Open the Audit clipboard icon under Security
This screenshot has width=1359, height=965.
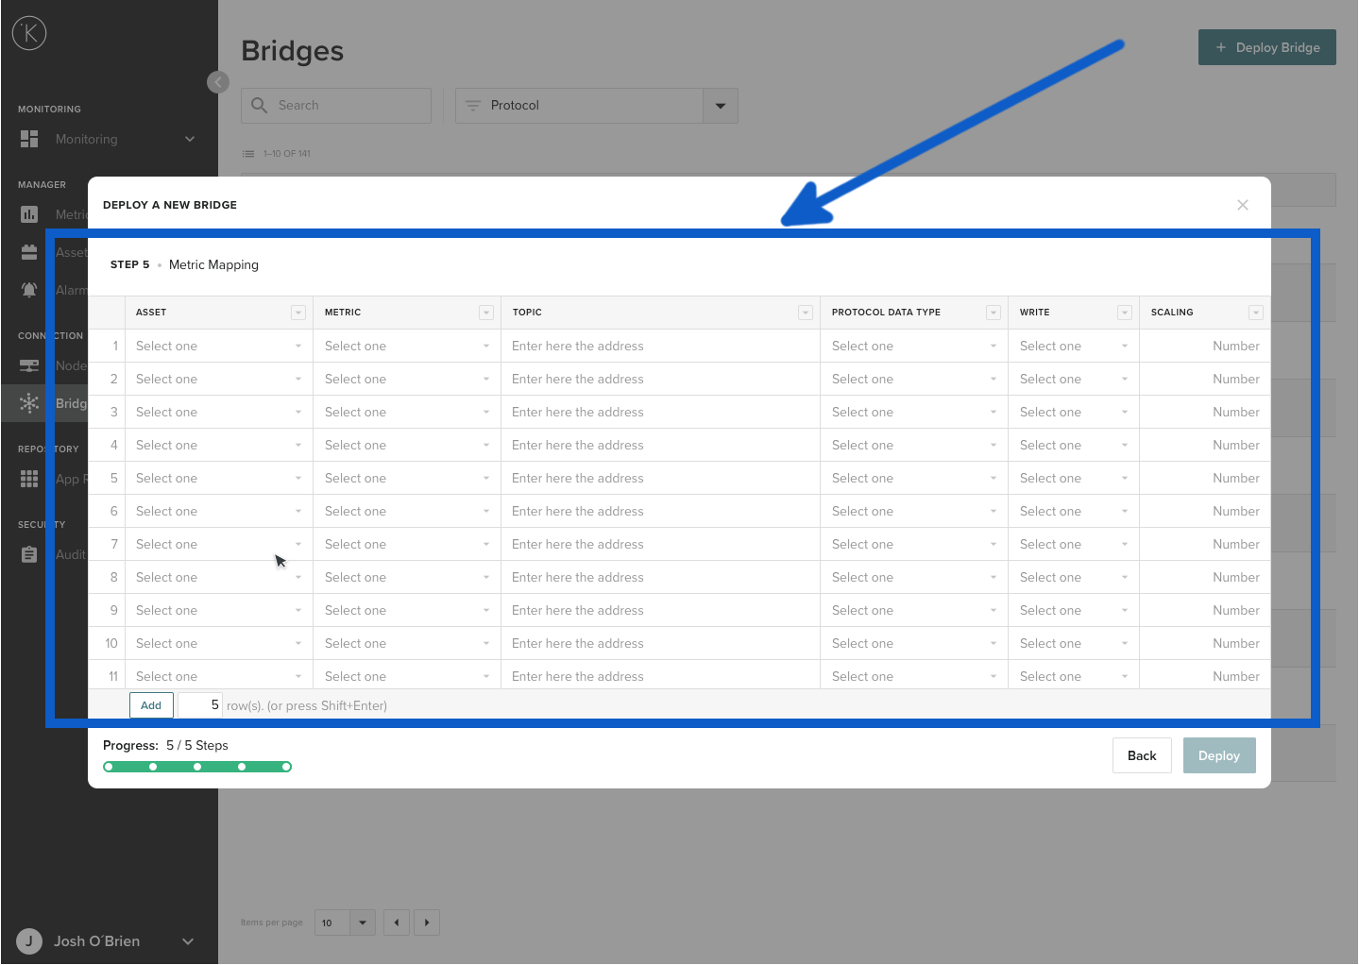(28, 554)
